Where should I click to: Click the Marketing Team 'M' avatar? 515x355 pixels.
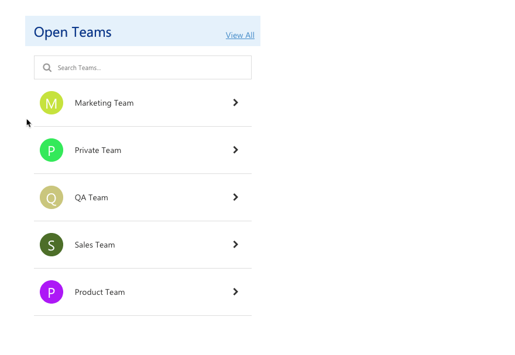point(51,103)
